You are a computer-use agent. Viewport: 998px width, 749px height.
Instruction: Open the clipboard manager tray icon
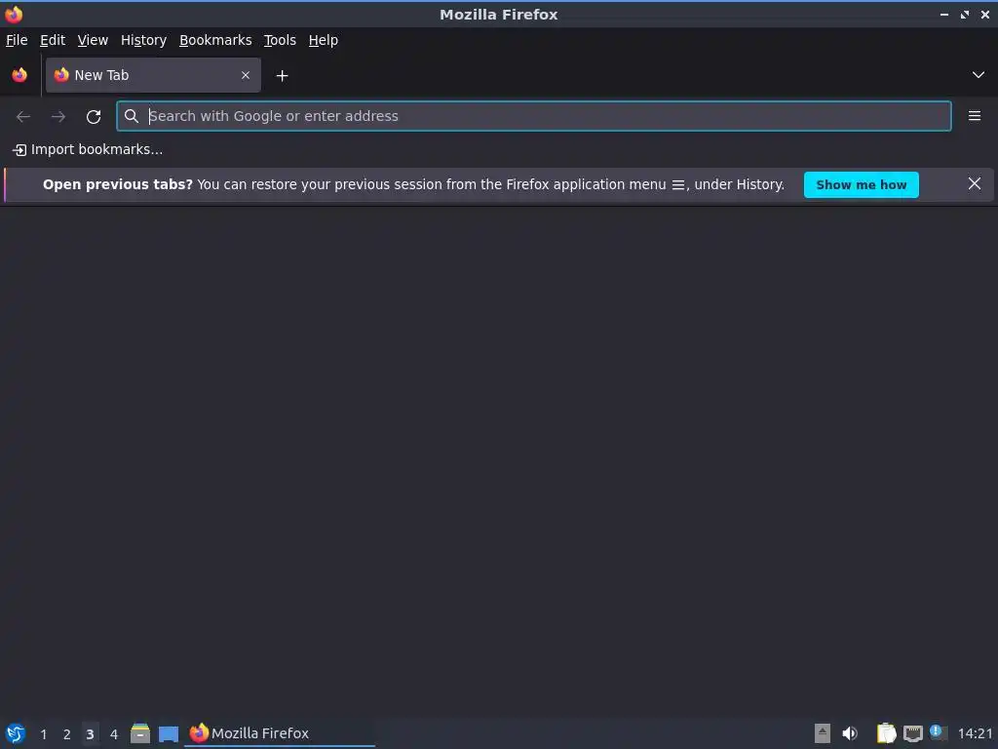tap(886, 733)
